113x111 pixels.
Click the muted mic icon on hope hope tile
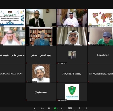(x=88, y=63)
